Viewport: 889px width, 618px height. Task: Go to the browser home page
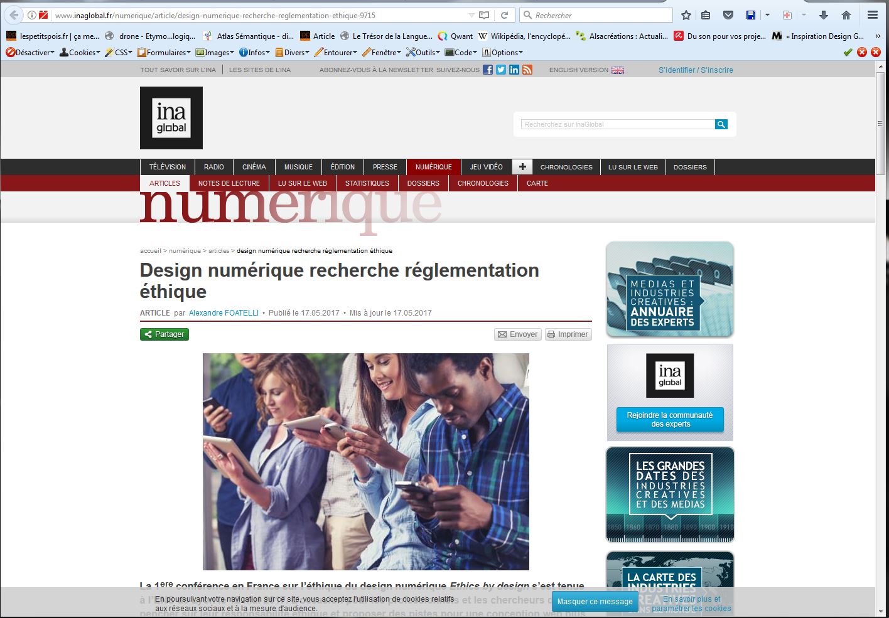click(846, 15)
